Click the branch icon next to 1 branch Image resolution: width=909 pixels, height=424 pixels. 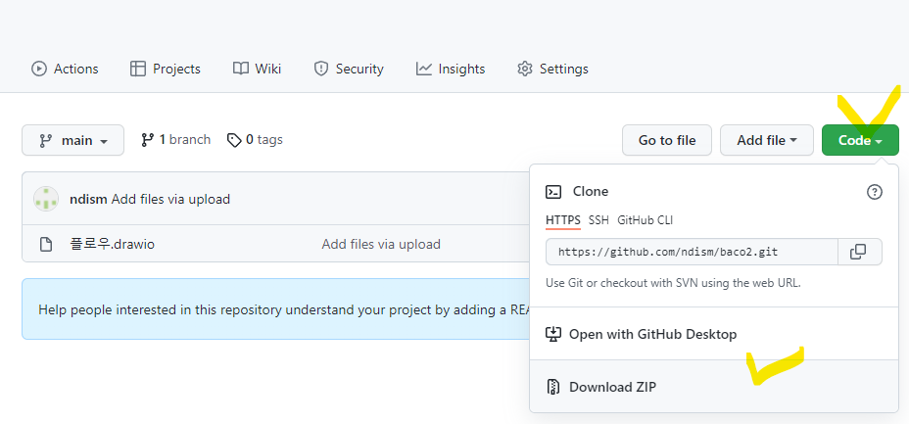tap(147, 140)
